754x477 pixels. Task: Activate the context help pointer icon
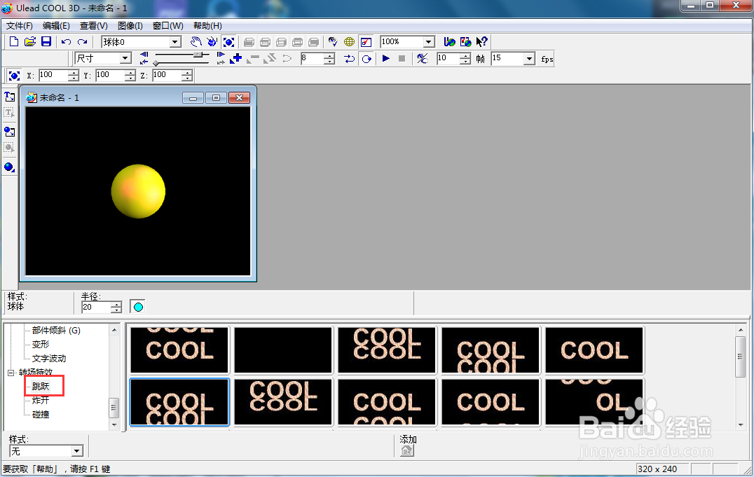point(482,42)
